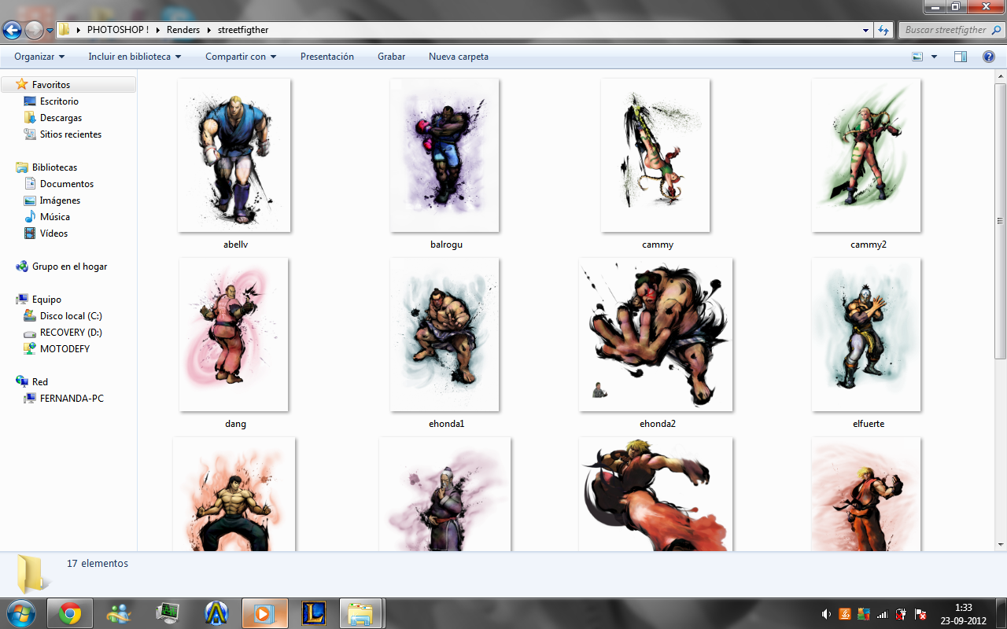1007x629 pixels.
Task: Click the abellv file name label
Action: (235, 245)
